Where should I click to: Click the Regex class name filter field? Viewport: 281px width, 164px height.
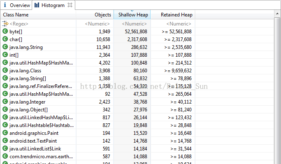[19, 24]
